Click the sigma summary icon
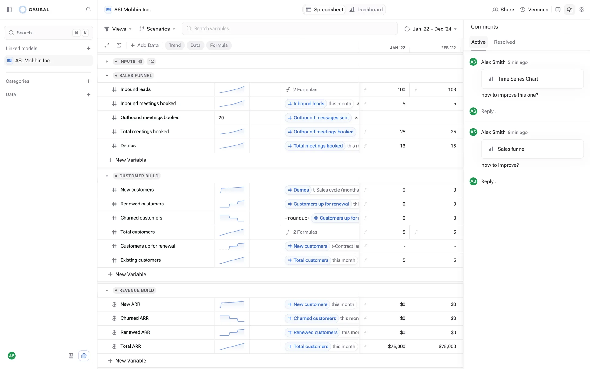The height and width of the screenshot is (369, 590). [119, 45]
